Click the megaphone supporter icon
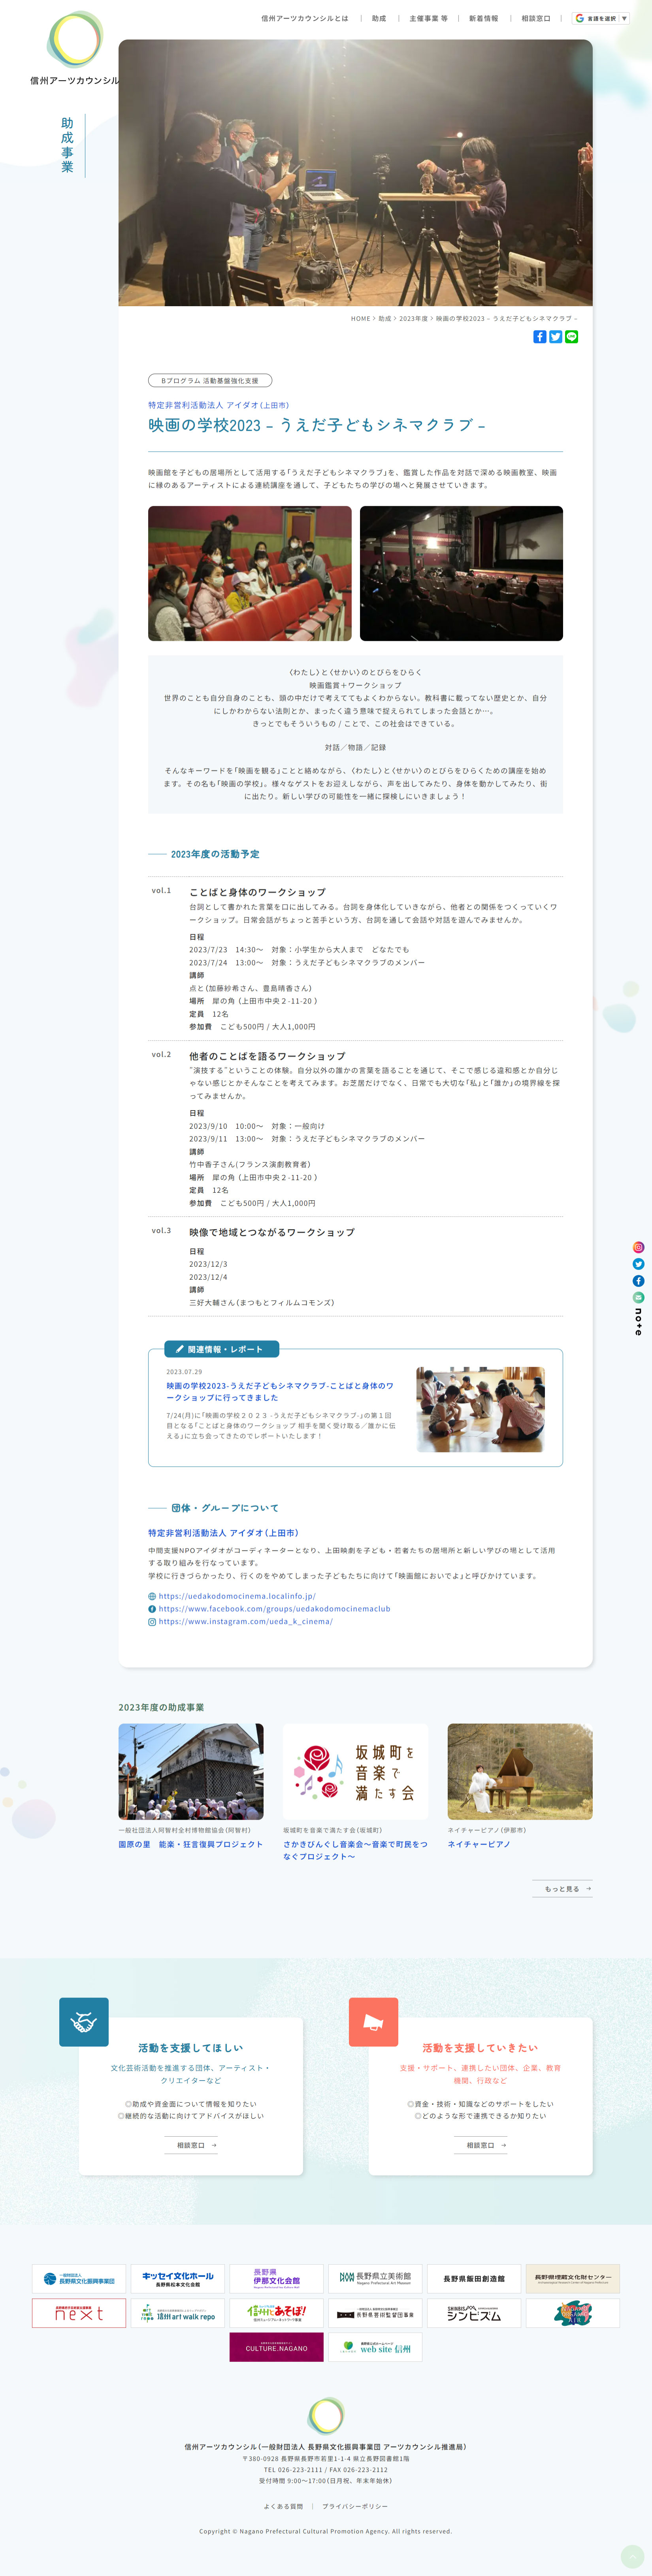The width and height of the screenshot is (652, 2576). 373,2022
